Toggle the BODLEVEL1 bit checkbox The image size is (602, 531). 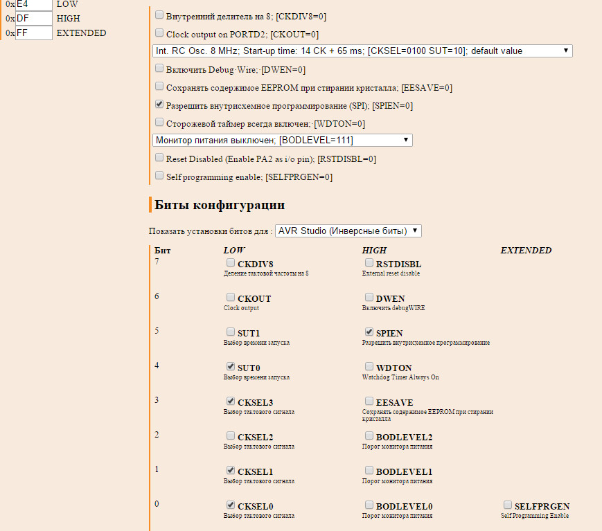tap(369, 470)
